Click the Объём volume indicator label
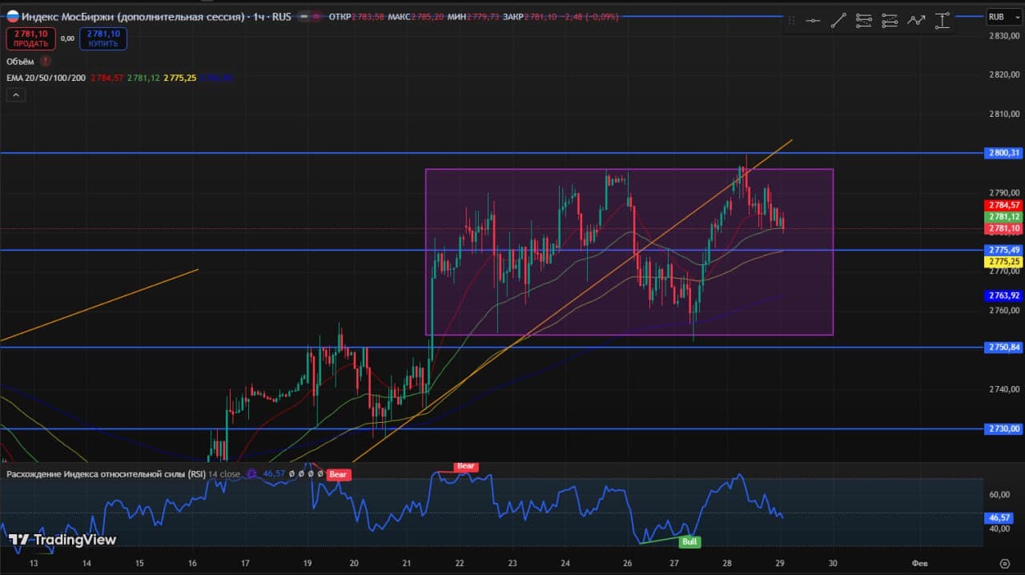The height and width of the screenshot is (575, 1025). [x=20, y=61]
